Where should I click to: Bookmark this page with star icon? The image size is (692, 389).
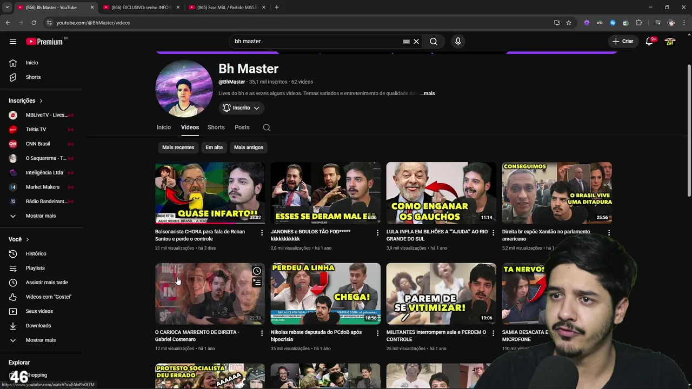(x=569, y=23)
